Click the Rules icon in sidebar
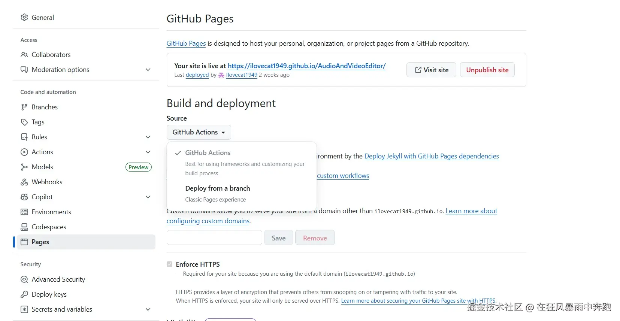The width and height of the screenshot is (620, 321). tap(24, 137)
